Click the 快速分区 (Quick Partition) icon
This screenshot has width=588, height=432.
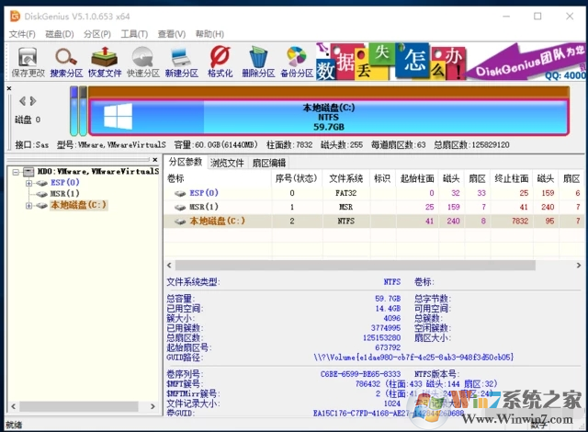142,60
